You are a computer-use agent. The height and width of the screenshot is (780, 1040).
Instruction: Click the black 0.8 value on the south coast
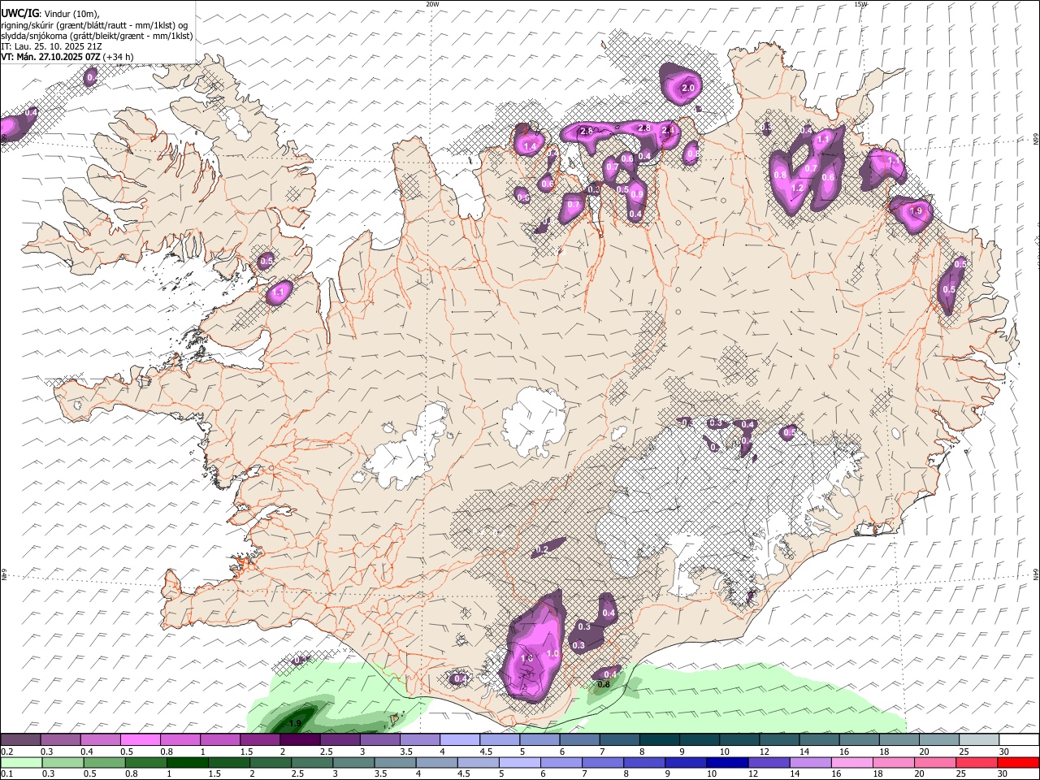tap(604, 685)
